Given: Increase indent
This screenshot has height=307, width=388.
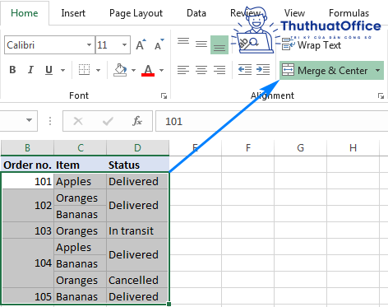Looking at the screenshot, I should click(x=263, y=70).
